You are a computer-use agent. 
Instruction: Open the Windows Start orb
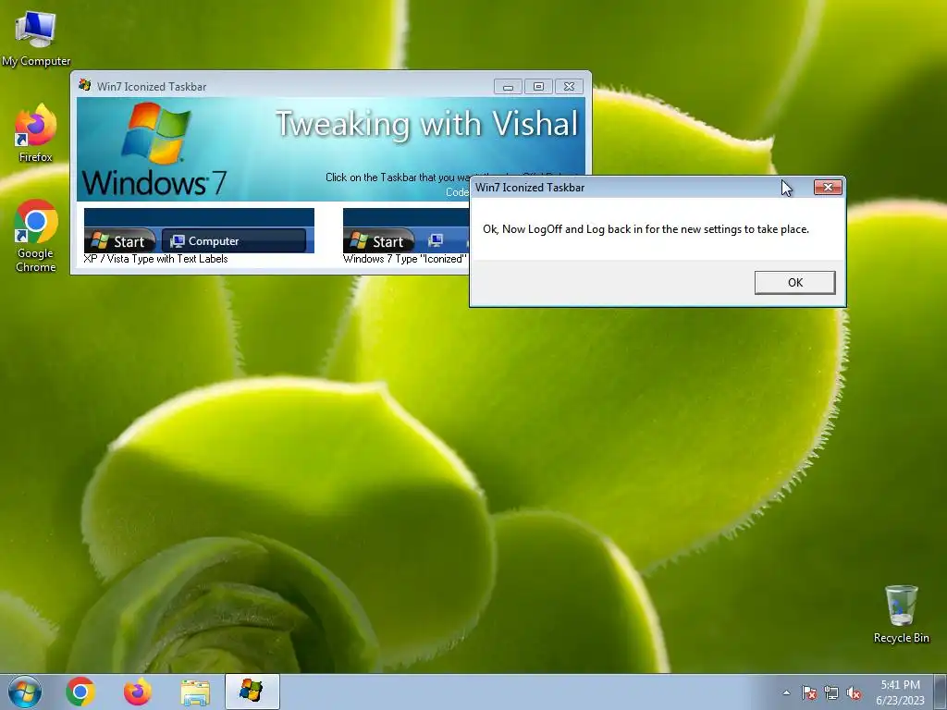point(25,692)
